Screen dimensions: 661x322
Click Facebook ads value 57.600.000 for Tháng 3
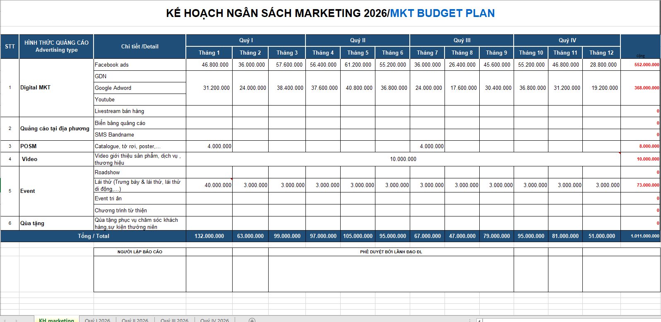pyautogui.click(x=287, y=65)
